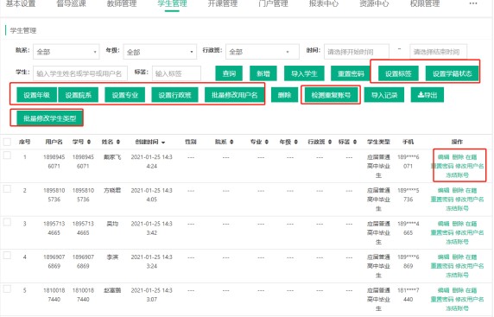Check the row for user 18958105736

[7, 189]
